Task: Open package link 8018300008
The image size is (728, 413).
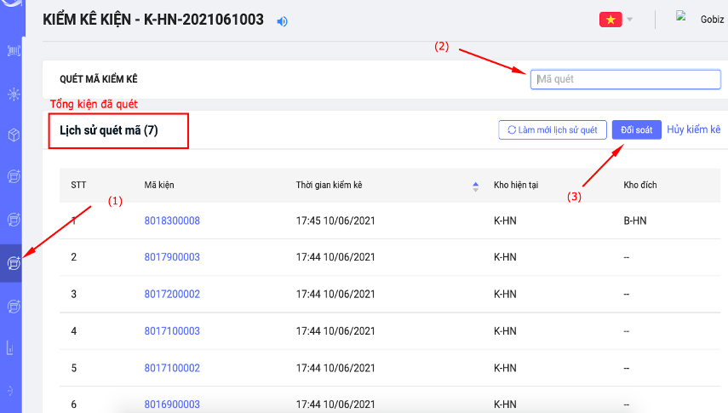Action: [172, 221]
